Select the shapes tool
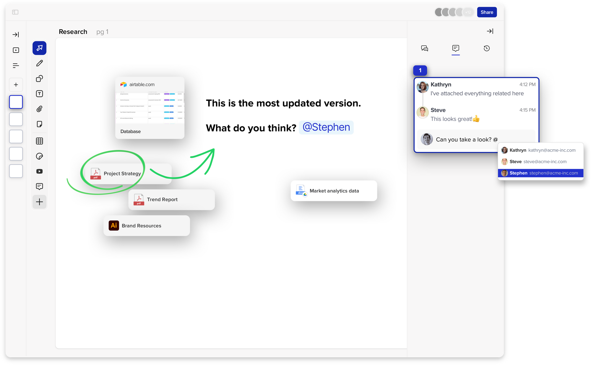 (x=39, y=78)
